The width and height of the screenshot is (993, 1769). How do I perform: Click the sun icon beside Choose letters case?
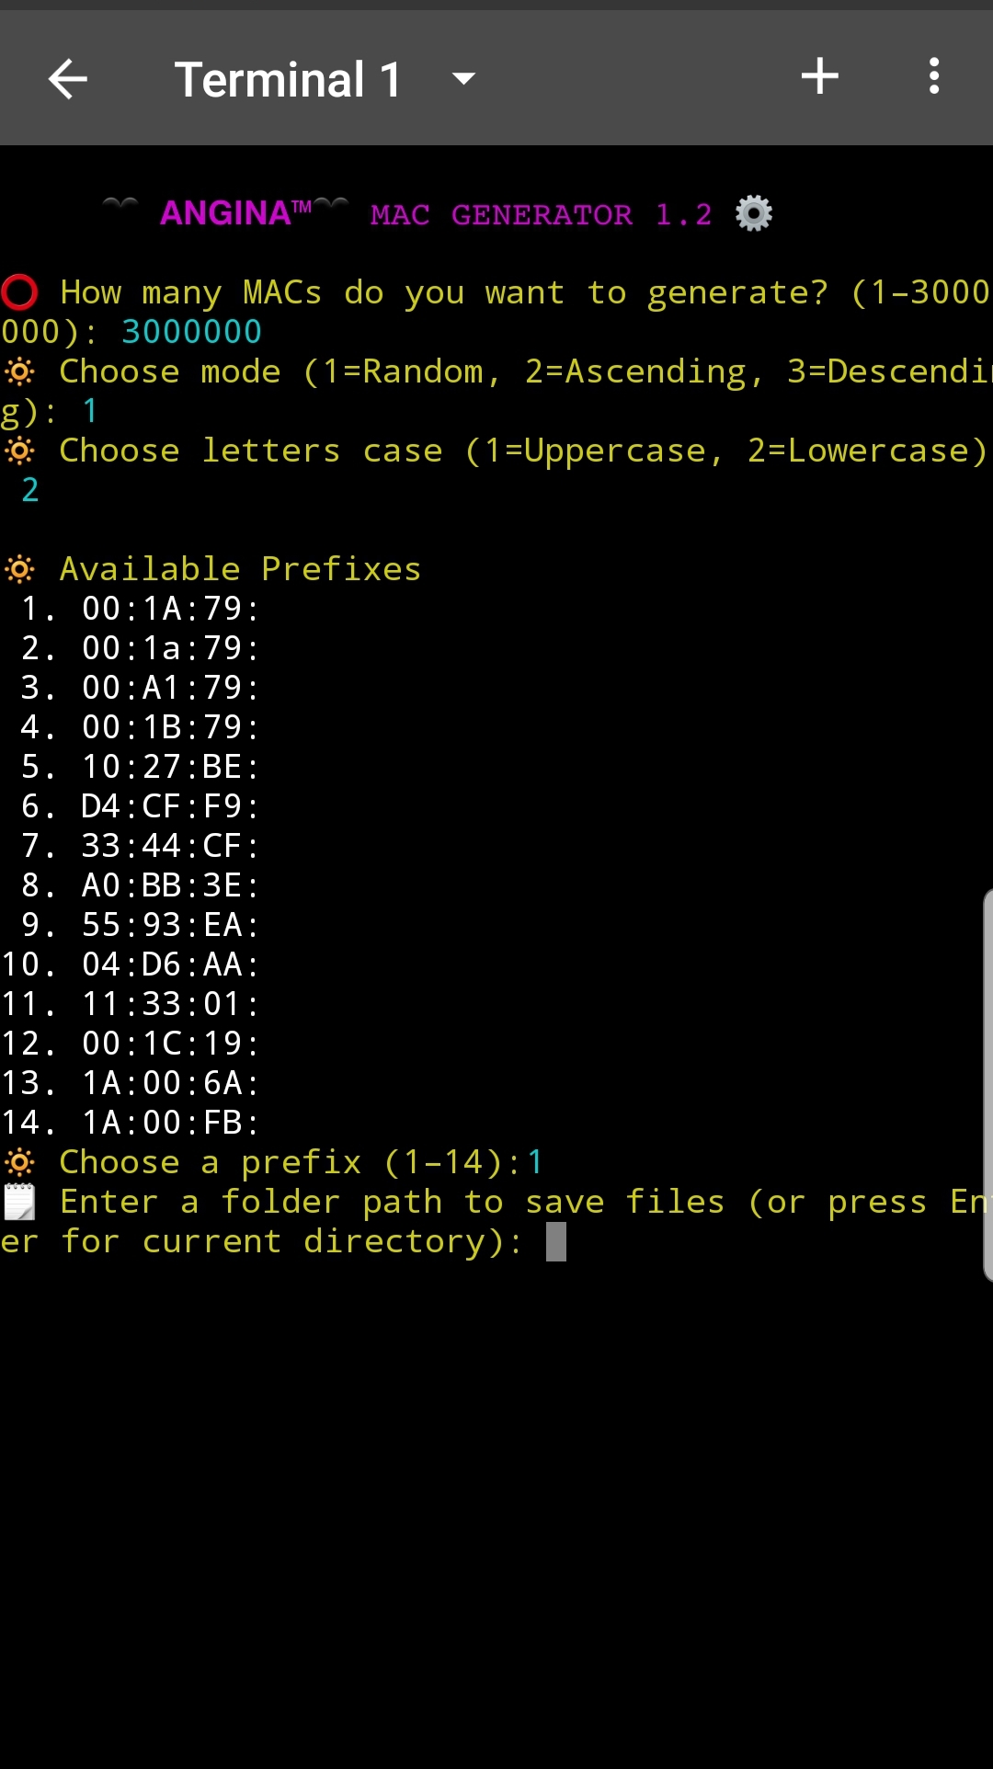(19, 451)
